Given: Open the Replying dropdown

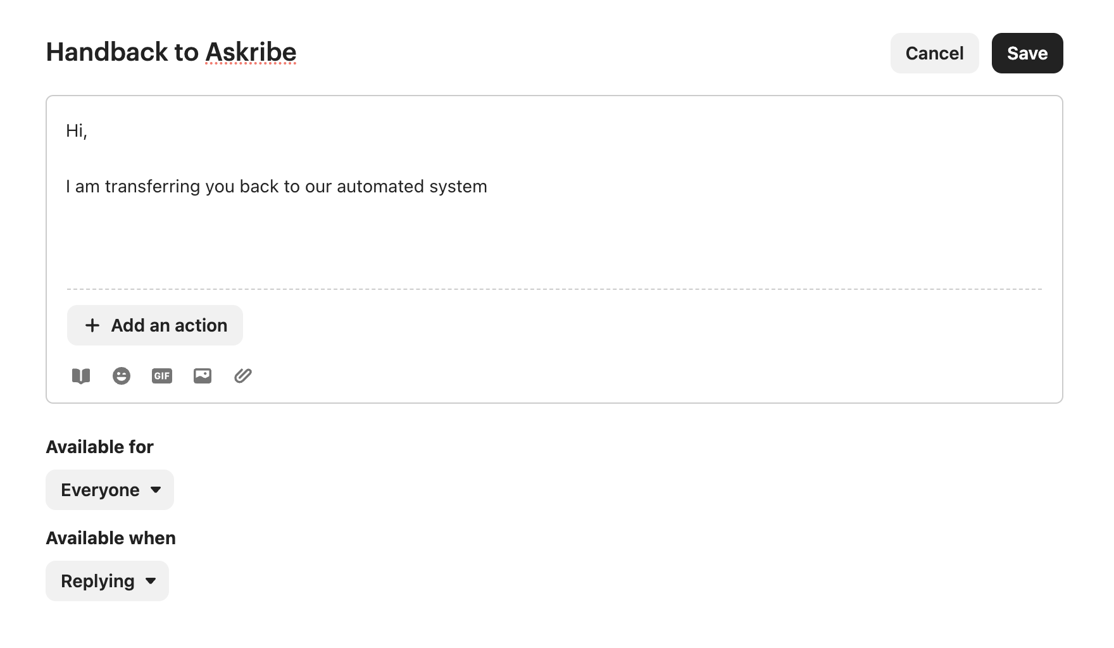Looking at the screenshot, I should coord(107,581).
